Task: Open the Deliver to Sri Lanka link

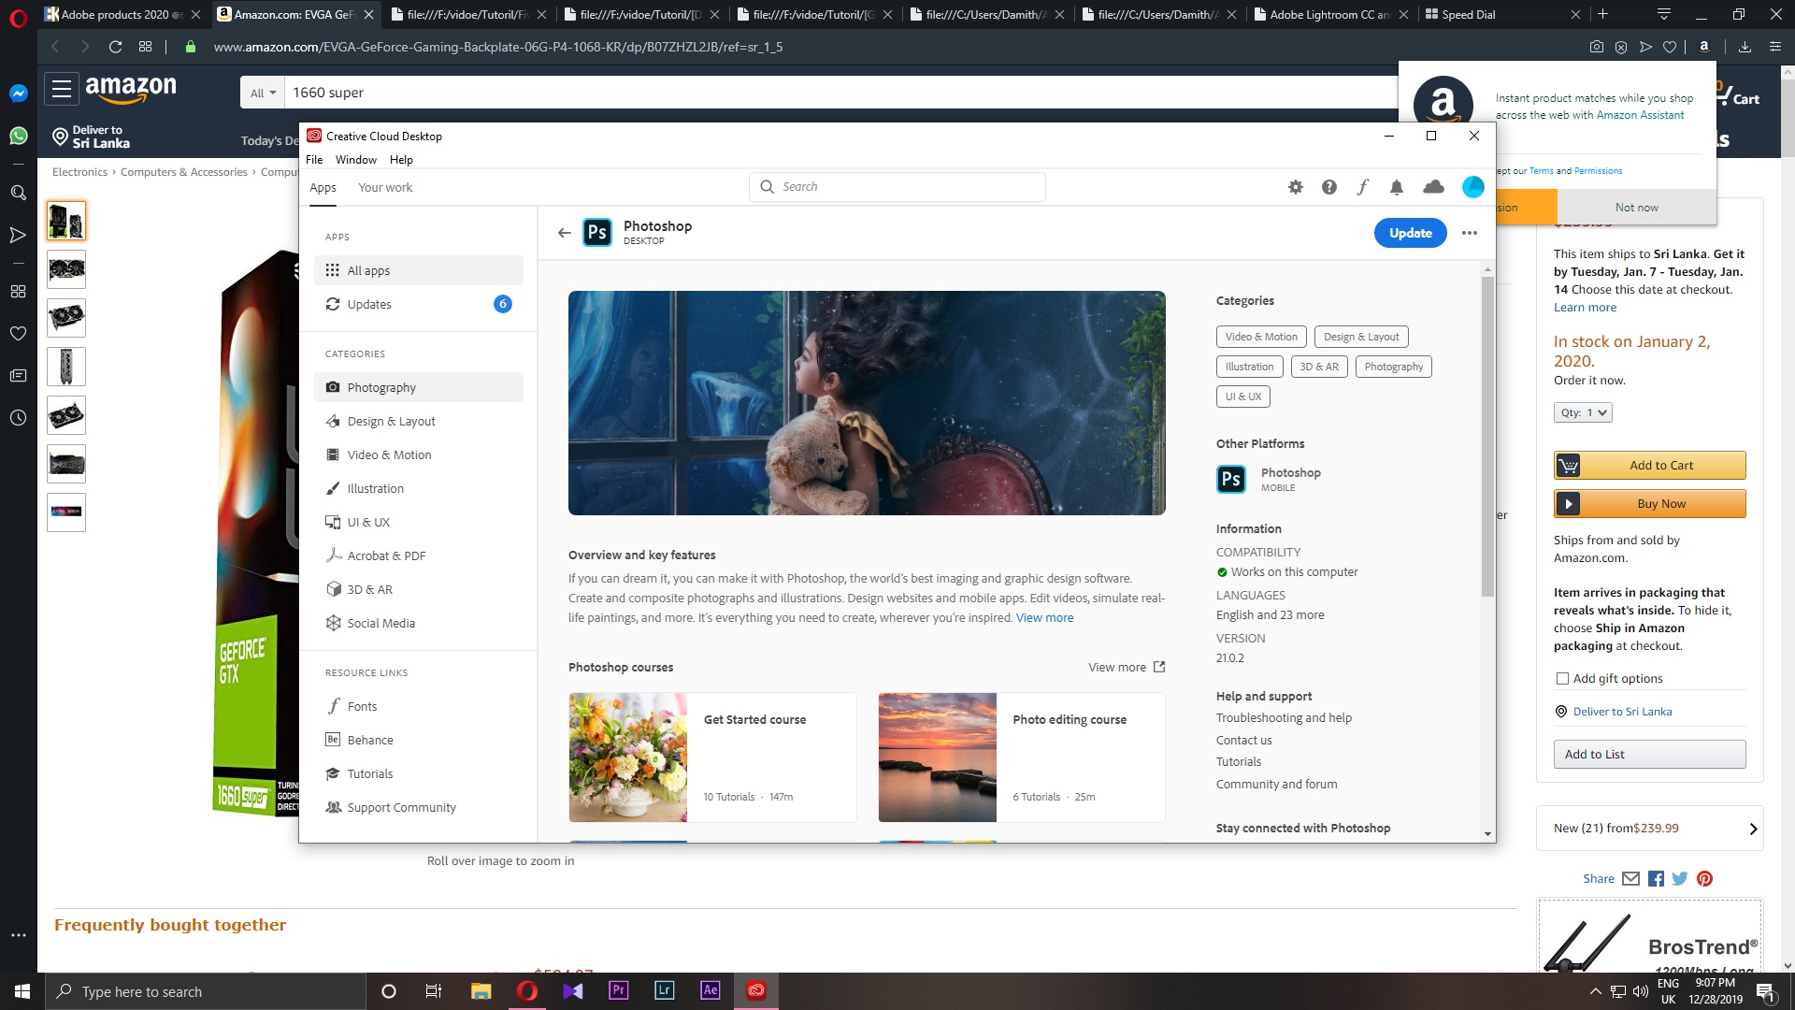Action: coord(1622,712)
